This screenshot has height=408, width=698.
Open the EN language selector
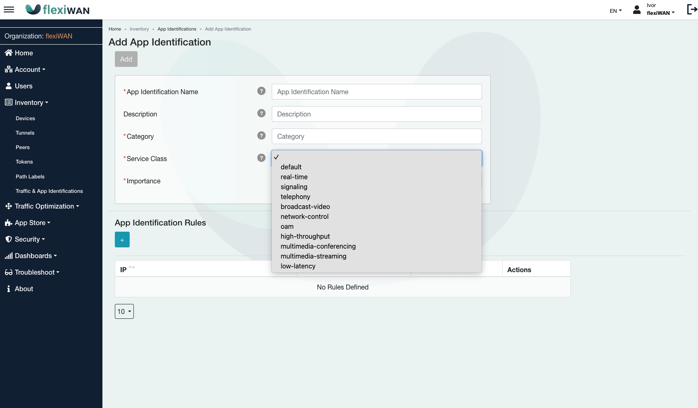[615, 11]
